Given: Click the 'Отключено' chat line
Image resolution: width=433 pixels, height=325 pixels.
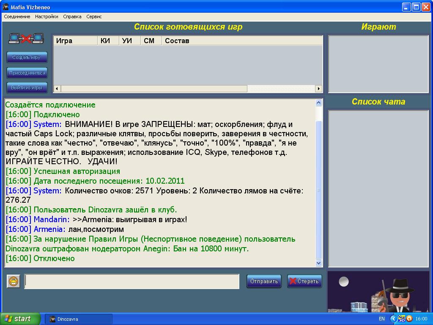Looking at the screenshot, I should 40,259.
